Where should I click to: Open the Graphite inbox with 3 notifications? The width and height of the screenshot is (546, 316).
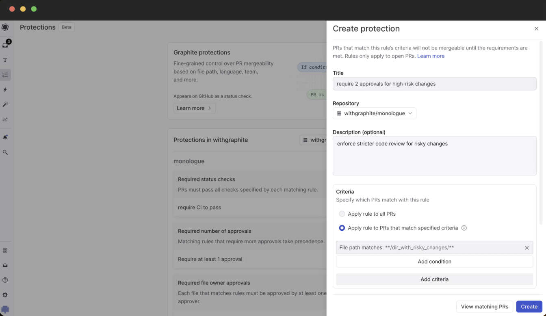(5, 45)
